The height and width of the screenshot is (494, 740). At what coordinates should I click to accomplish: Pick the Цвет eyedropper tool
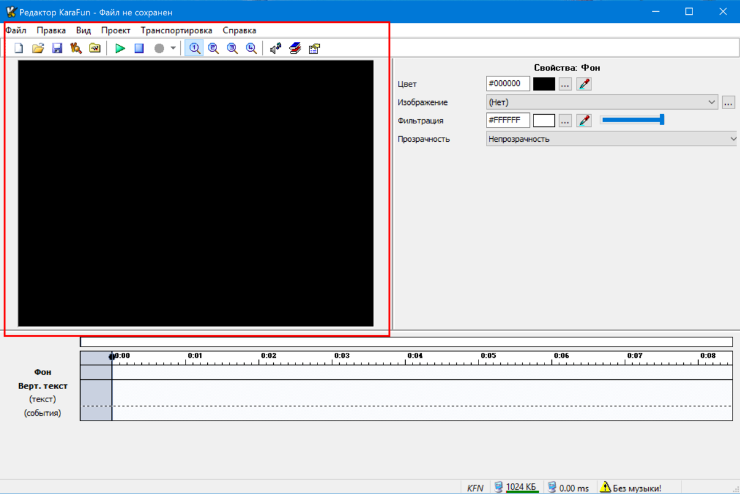coord(584,84)
